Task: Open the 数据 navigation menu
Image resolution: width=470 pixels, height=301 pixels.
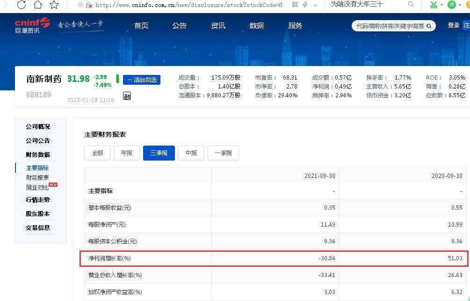Action: 257,26
